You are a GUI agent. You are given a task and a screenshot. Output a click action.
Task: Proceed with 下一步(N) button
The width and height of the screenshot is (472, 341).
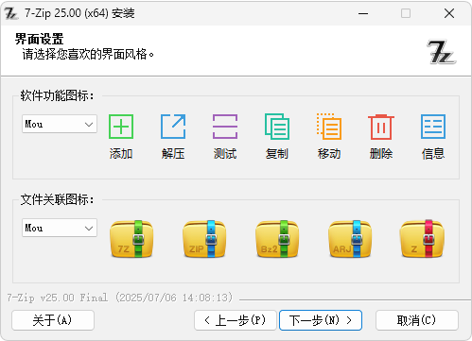point(321,320)
